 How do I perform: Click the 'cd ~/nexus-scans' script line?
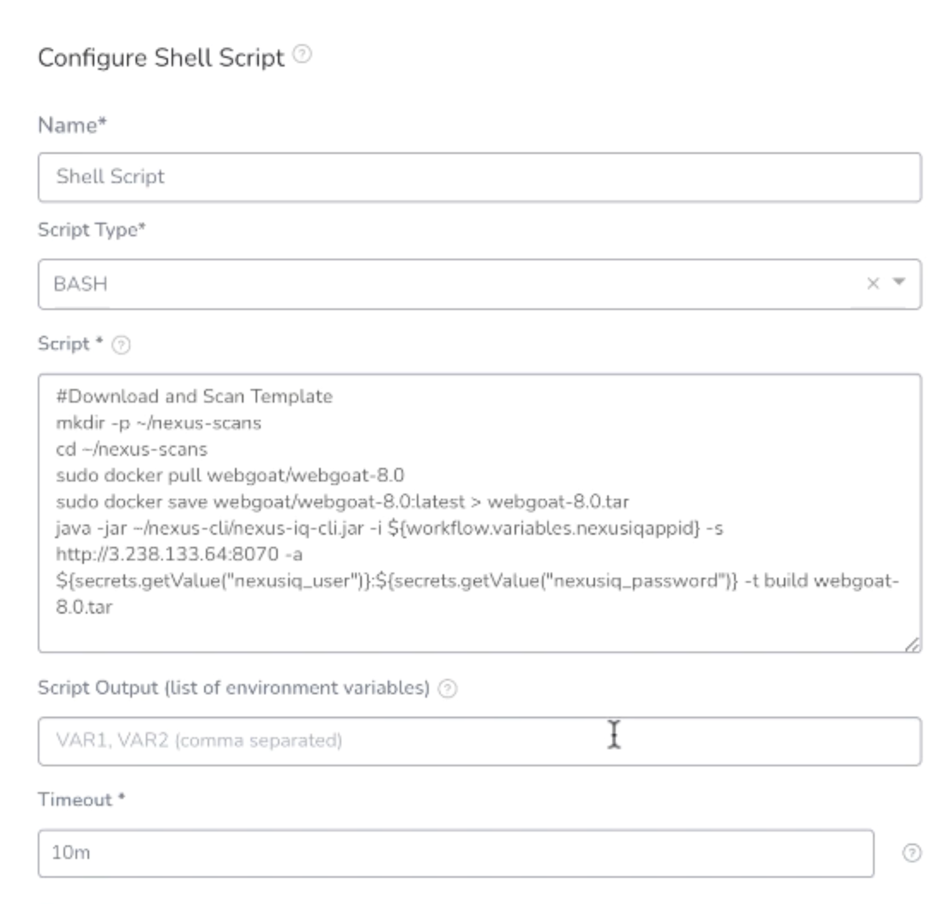click(x=132, y=449)
